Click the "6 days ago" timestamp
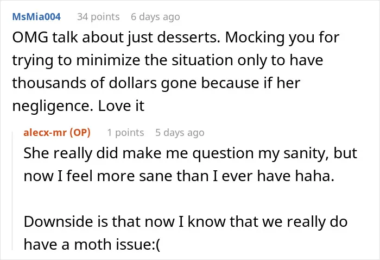Screen dimensions: 380x260 (x=155, y=17)
